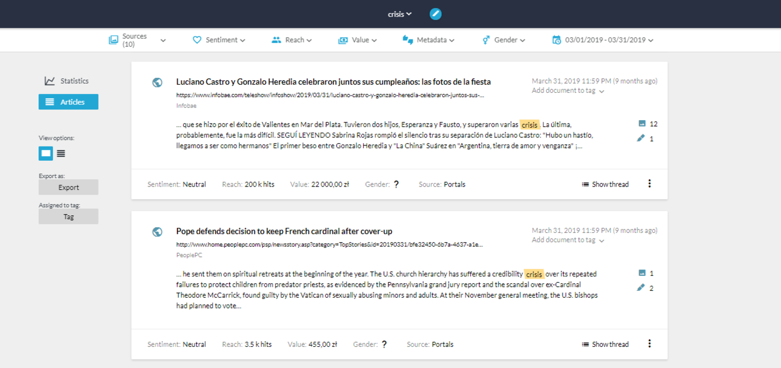781x368 pixels.
Task: Click the globe icon beside the Pope article
Action: click(x=158, y=231)
